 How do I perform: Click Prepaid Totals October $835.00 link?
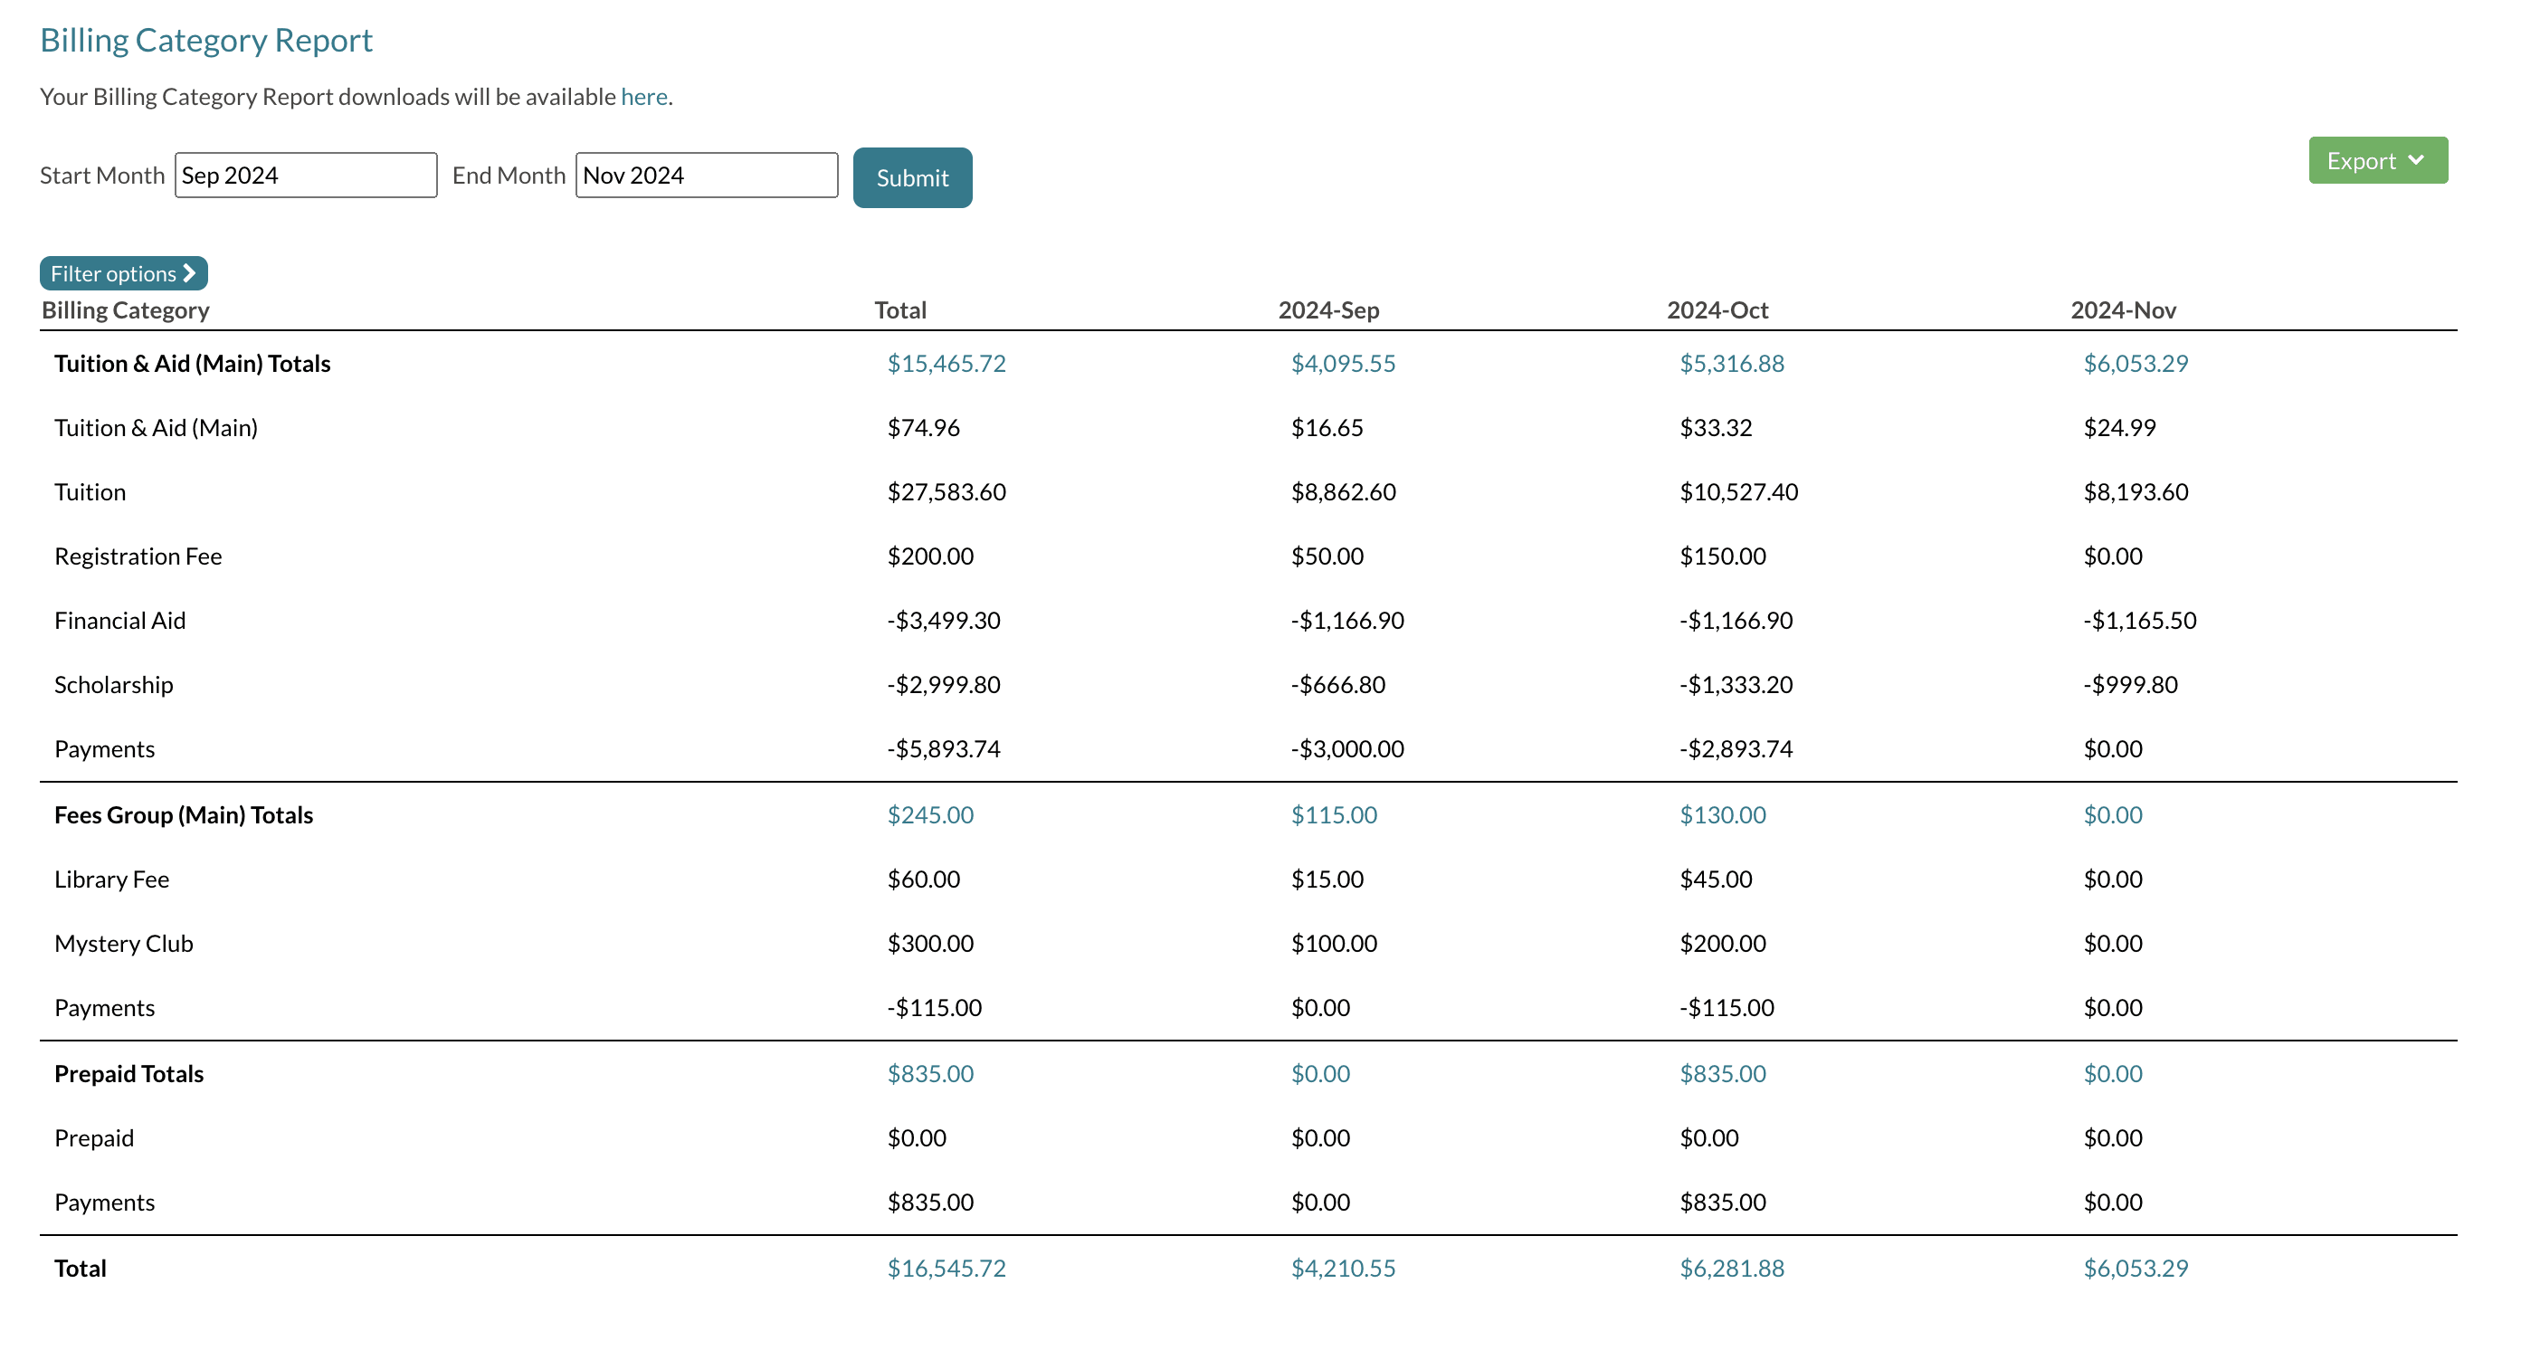point(1722,1073)
